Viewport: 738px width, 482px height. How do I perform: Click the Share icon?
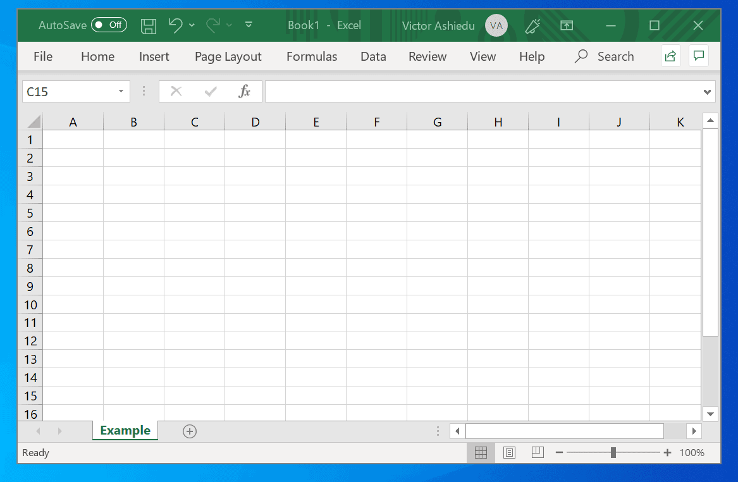670,56
